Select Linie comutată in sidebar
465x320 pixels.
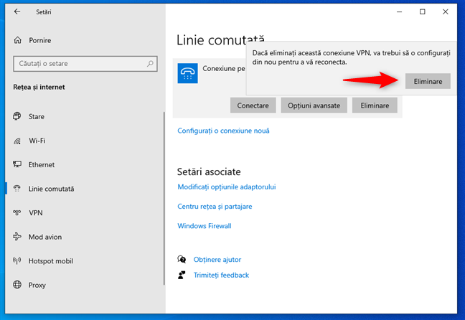point(51,189)
